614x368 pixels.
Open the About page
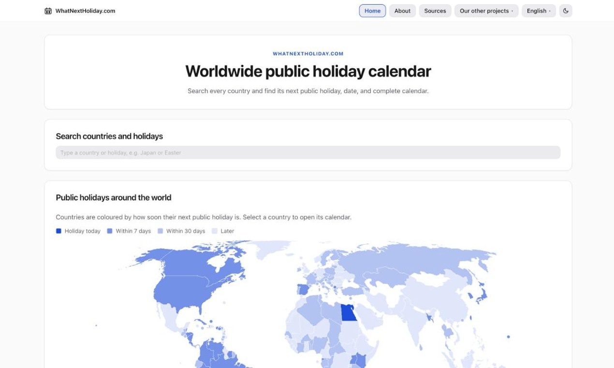(x=402, y=11)
